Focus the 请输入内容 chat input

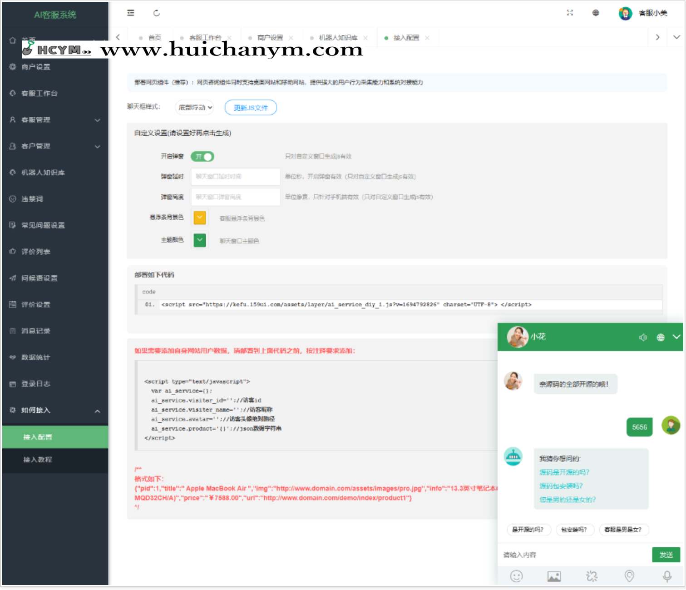[x=574, y=555]
